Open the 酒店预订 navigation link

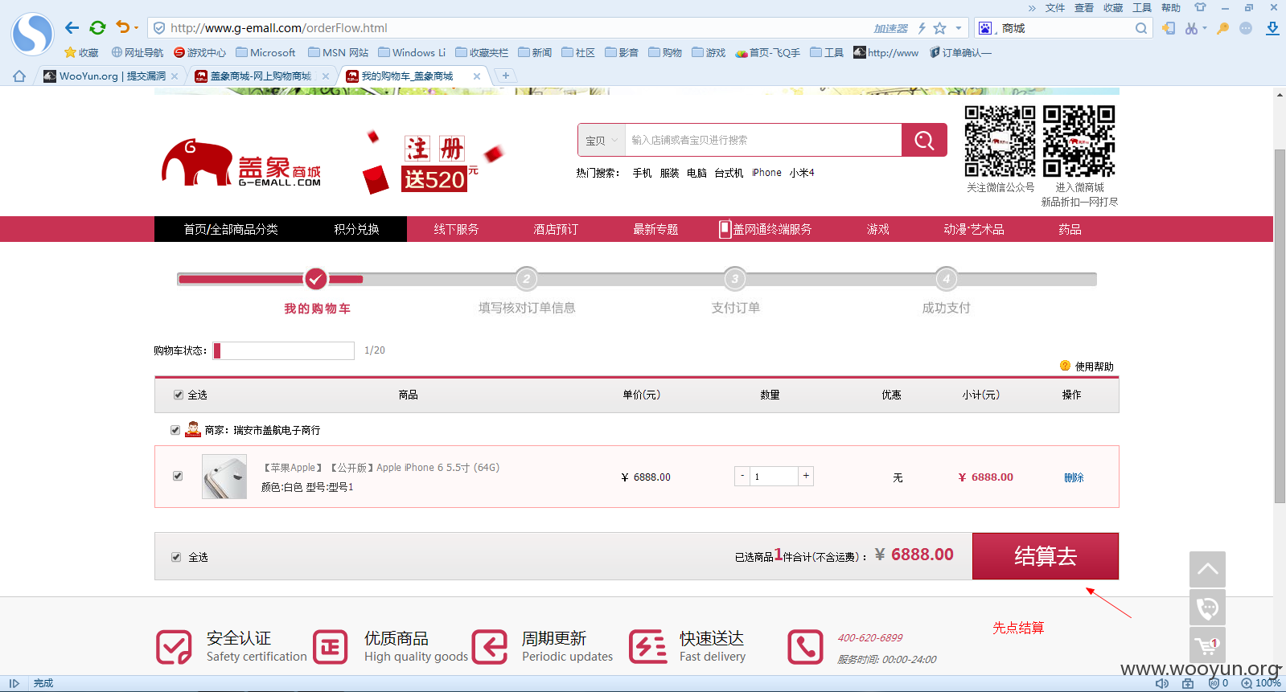tap(556, 229)
